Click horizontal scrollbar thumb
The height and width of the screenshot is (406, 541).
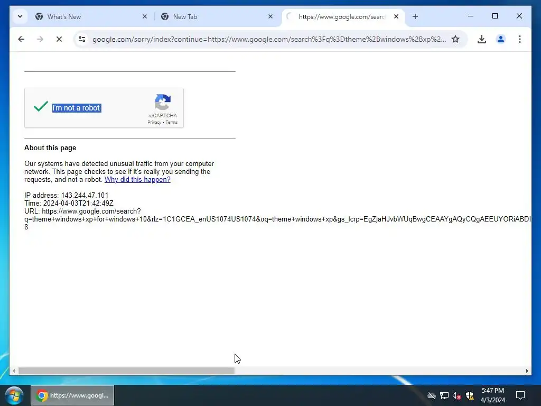[x=126, y=371]
